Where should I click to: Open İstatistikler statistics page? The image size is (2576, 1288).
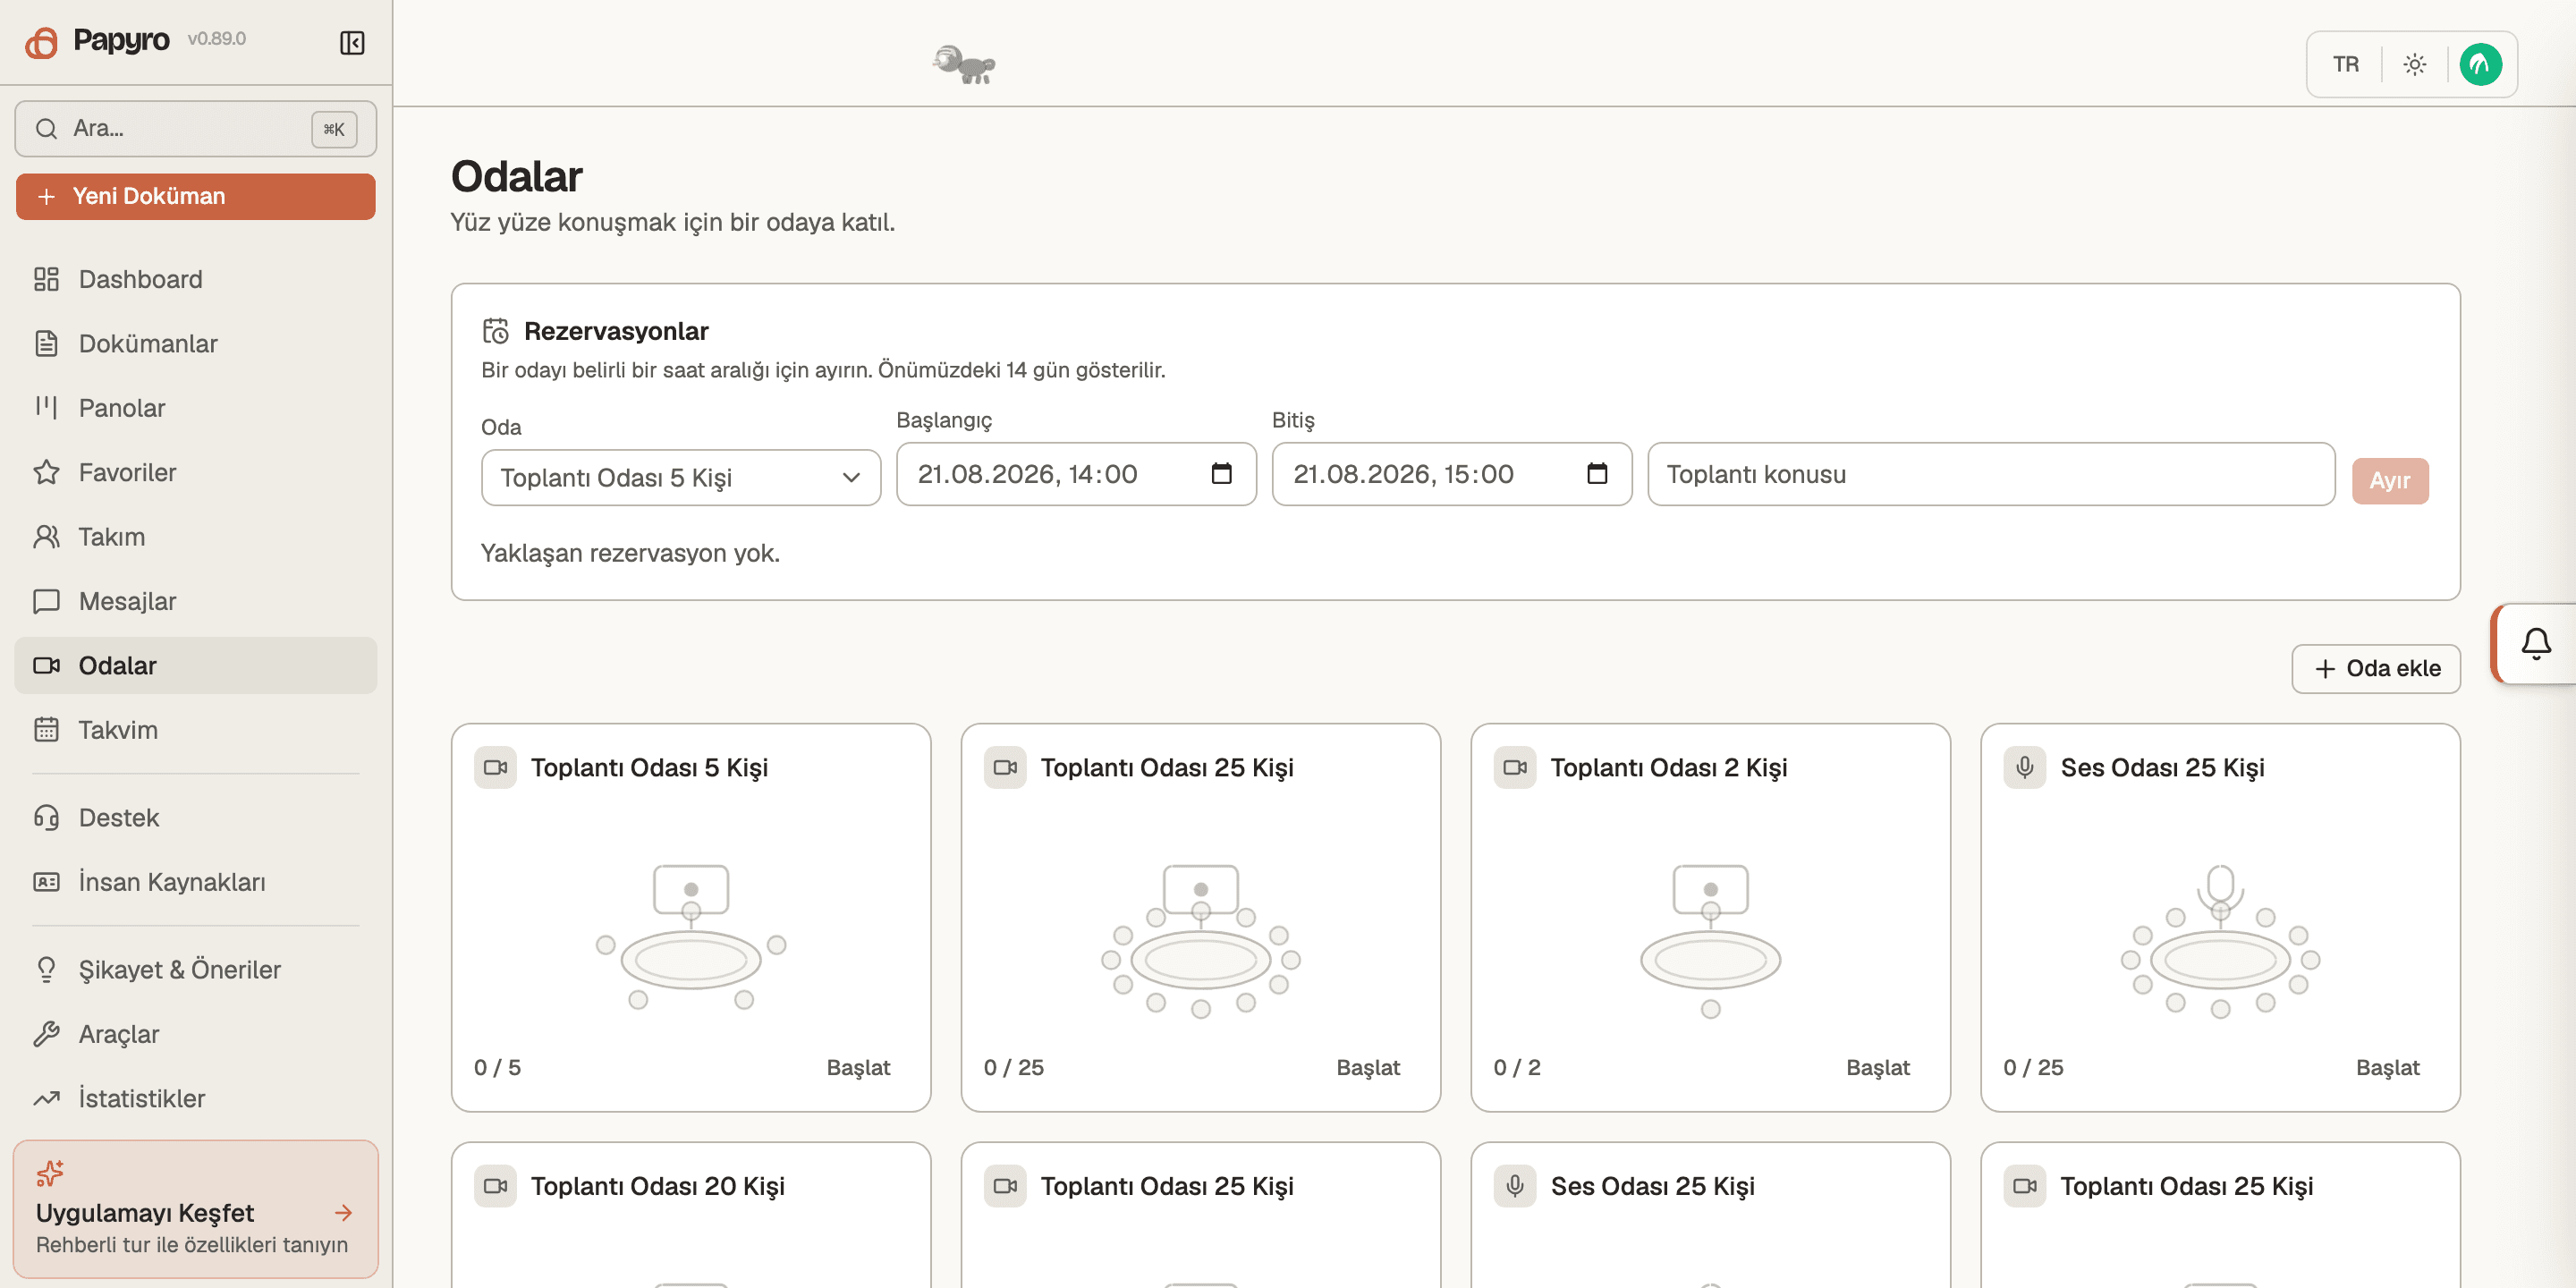point(195,1098)
